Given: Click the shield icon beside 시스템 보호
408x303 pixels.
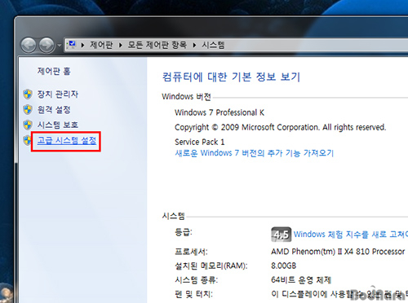Looking at the screenshot, I should [x=28, y=125].
